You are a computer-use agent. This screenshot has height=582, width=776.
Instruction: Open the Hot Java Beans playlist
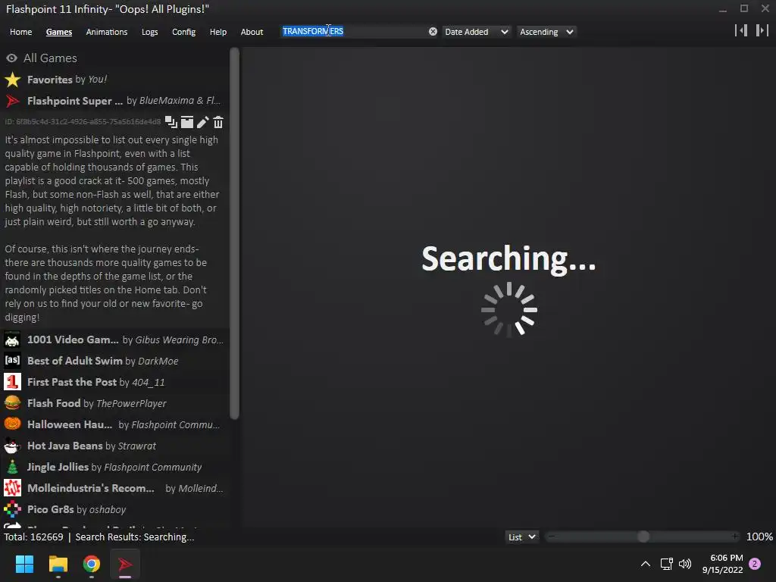pyautogui.click(x=115, y=446)
